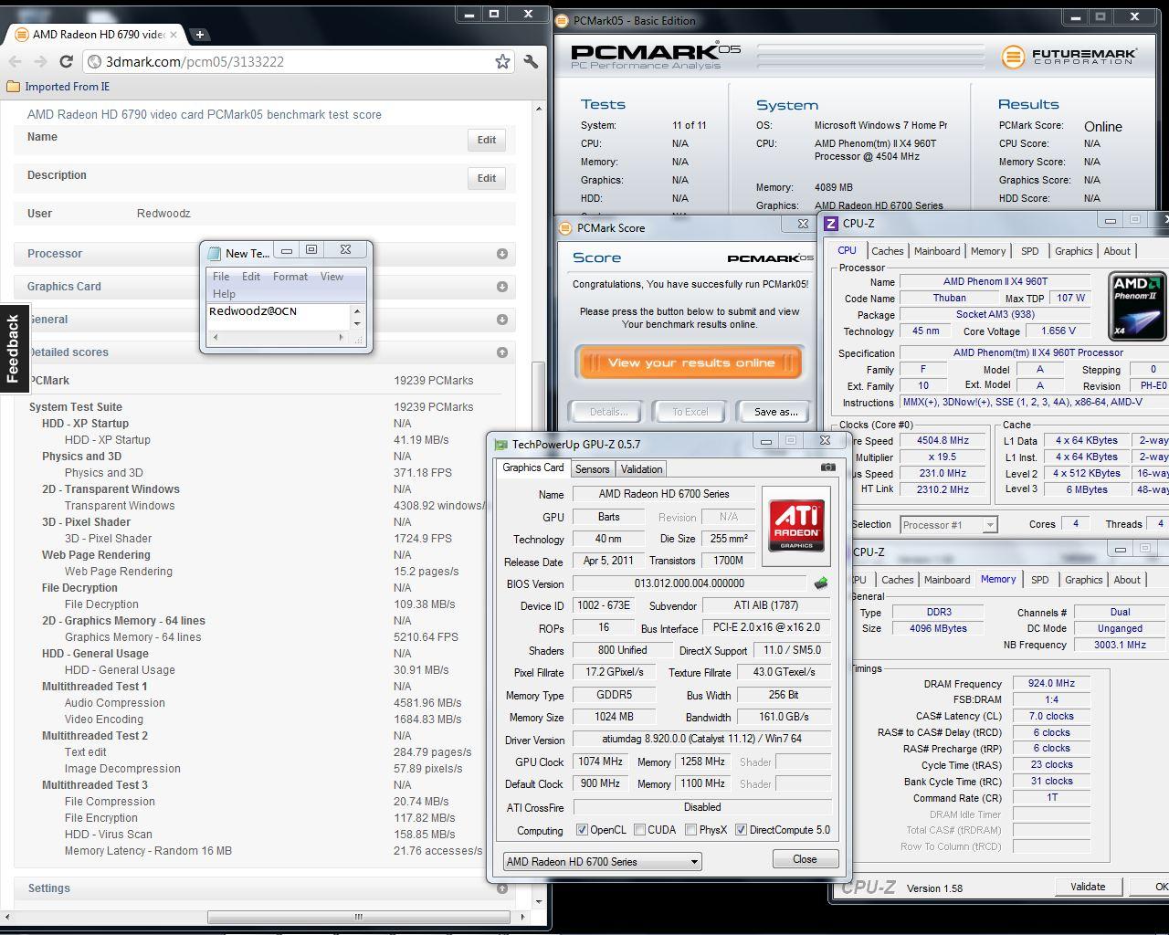Click the Chrome back arrow
The image size is (1169, 935).
tap(15, 61)
